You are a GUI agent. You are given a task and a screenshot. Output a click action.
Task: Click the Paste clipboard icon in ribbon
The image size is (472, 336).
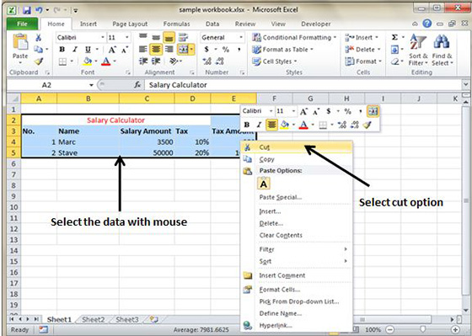(x=20, y=41)
